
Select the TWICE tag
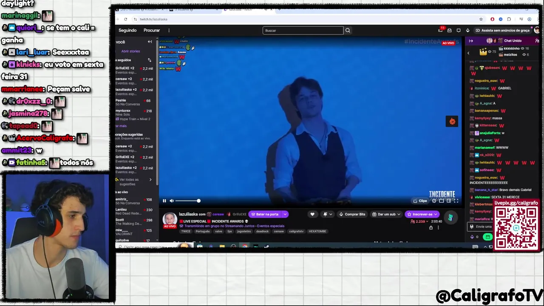point(186,231)
